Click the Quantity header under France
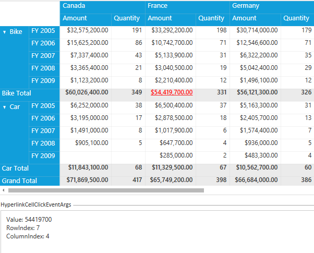 (x=211, y=18)
